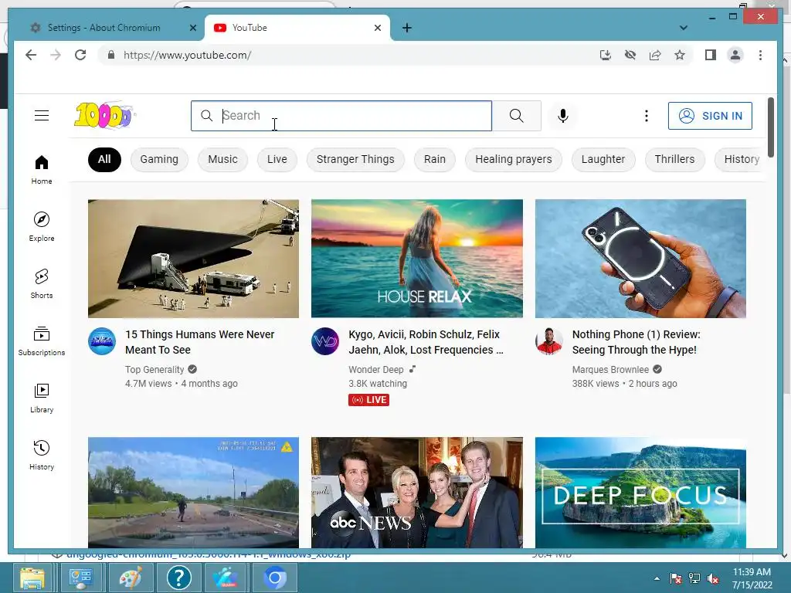The width and height of the screenshot is (791, 593).
Task: Open File Explorer from the taskbar
Action: click(32, 578)
